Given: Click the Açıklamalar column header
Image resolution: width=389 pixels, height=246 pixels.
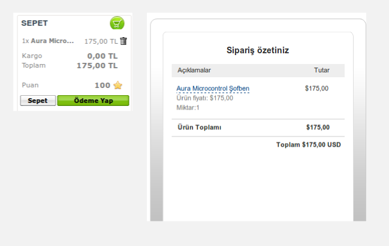Looking at the screenshot, I should [194, 71].
